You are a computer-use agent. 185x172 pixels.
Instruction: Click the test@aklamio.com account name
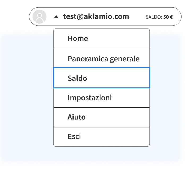coord(96,16)
